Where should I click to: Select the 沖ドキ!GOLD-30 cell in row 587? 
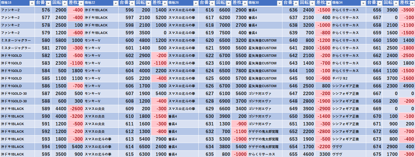[17, 94]
